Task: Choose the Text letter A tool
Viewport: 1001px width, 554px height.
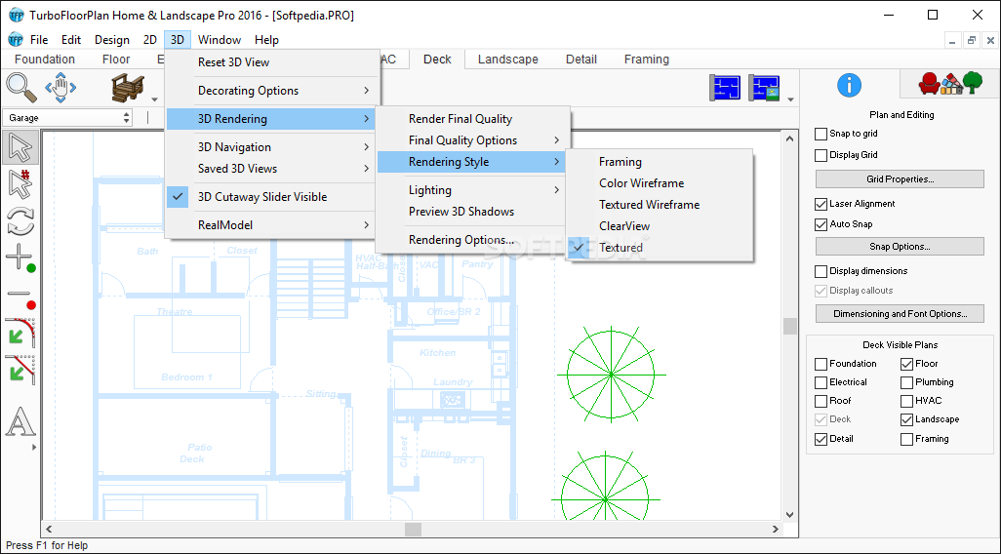Action: (x=20, y=421)
